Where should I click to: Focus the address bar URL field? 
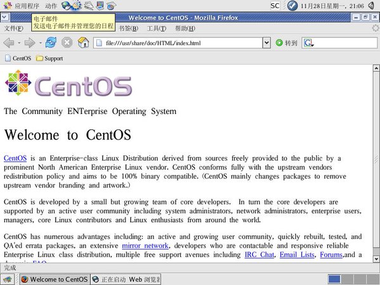(178, 43)
